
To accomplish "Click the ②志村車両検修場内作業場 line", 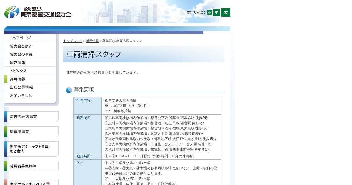I will click(x=154, y=123).
